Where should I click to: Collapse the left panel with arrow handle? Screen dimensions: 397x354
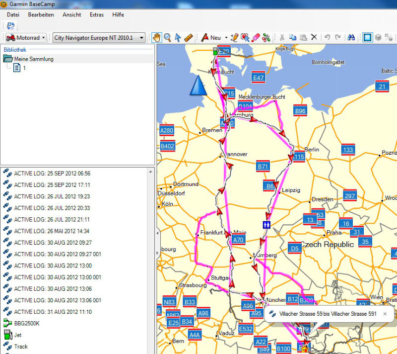tap(158, 233)
